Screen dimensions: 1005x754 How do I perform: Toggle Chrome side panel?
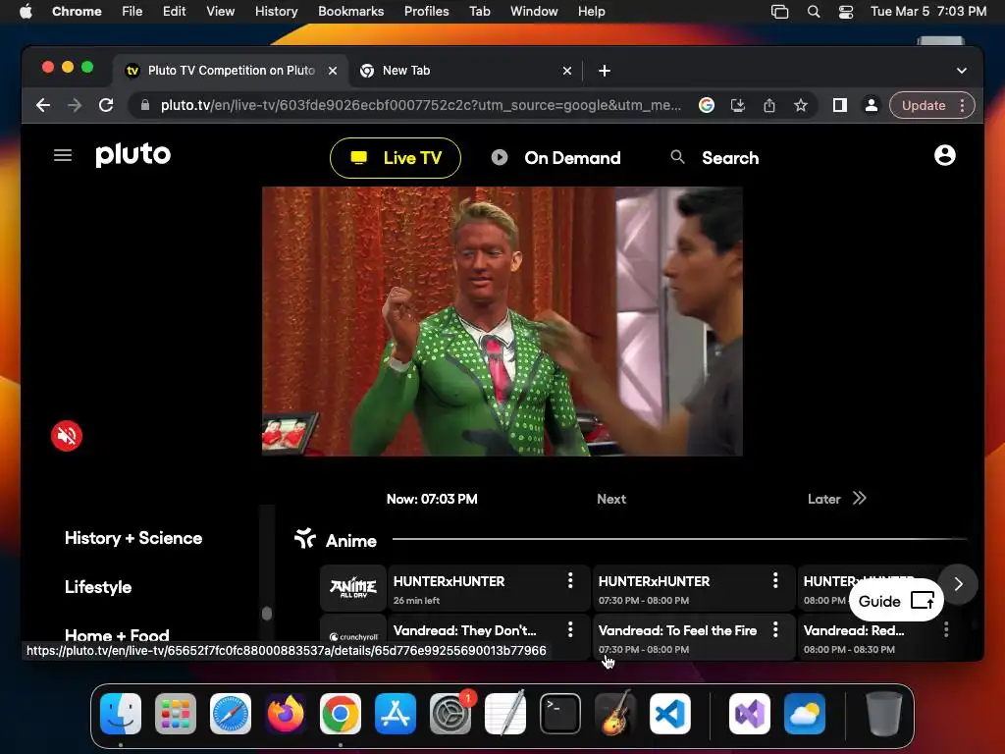point(840,105)
